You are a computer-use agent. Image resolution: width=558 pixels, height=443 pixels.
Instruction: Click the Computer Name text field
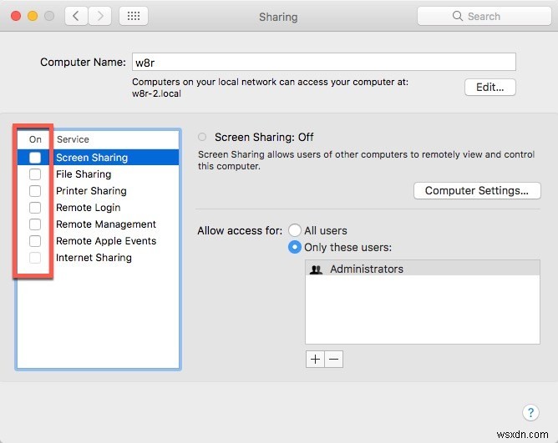323,62
